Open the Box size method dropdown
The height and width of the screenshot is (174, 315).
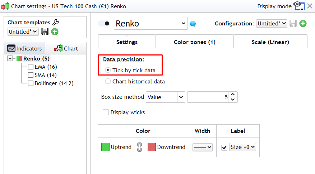(x=165, y=97)
